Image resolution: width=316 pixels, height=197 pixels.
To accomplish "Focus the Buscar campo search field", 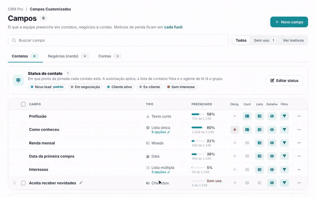I will click(118, 40).
